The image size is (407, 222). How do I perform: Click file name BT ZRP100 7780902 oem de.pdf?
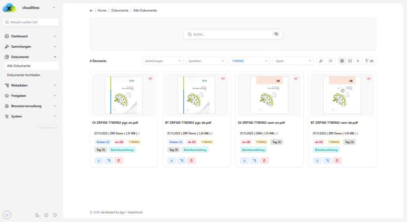334,123
